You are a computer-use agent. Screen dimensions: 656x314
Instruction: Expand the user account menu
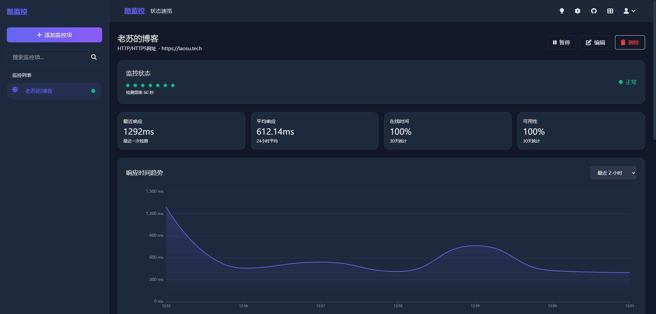point(629,11)
